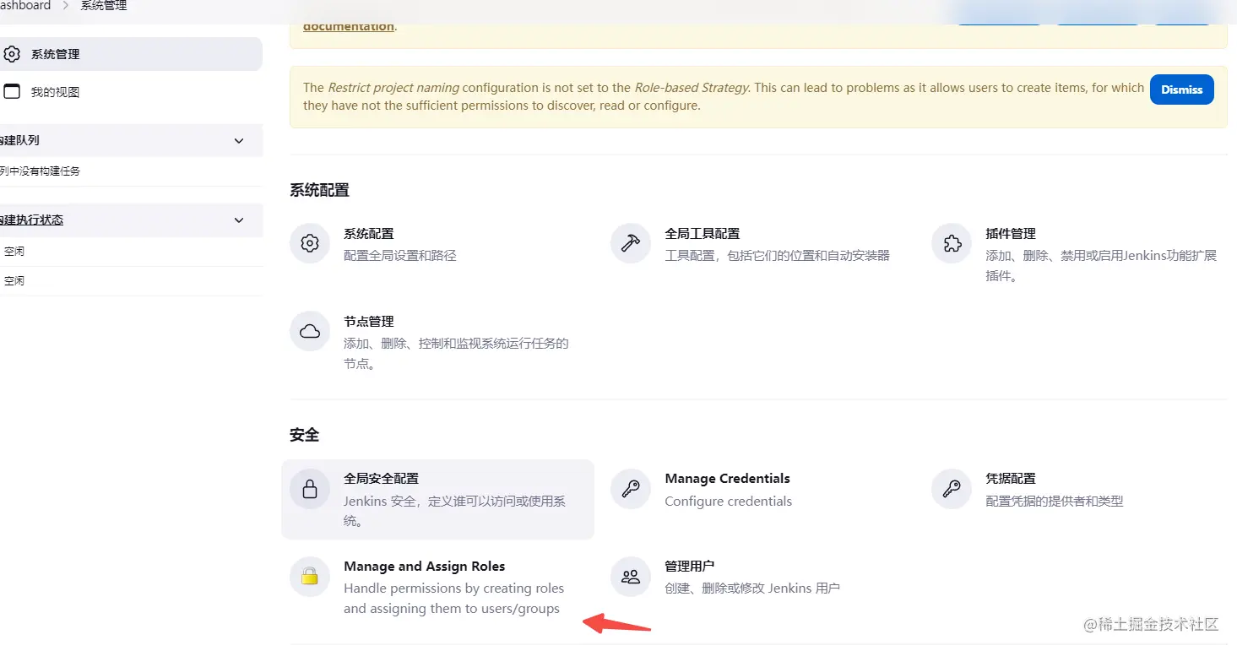1237x651 pixels.
Task: Click the Manage Credentials key icon
Action: pyautogui.click(x=631, y=488)
